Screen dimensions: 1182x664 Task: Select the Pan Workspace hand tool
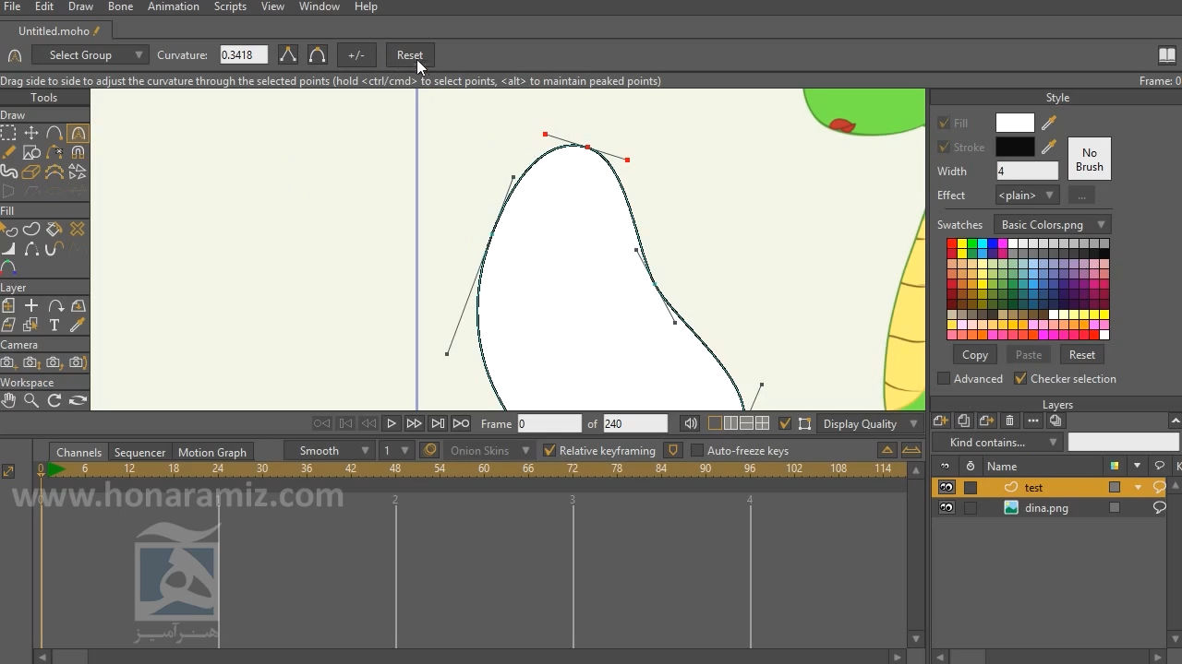coord(8,400)
